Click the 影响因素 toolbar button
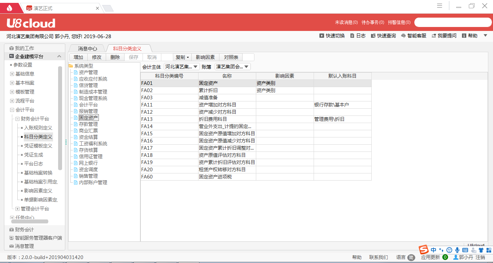Screen dimensions: 493x263 click(x=205, y=57)
